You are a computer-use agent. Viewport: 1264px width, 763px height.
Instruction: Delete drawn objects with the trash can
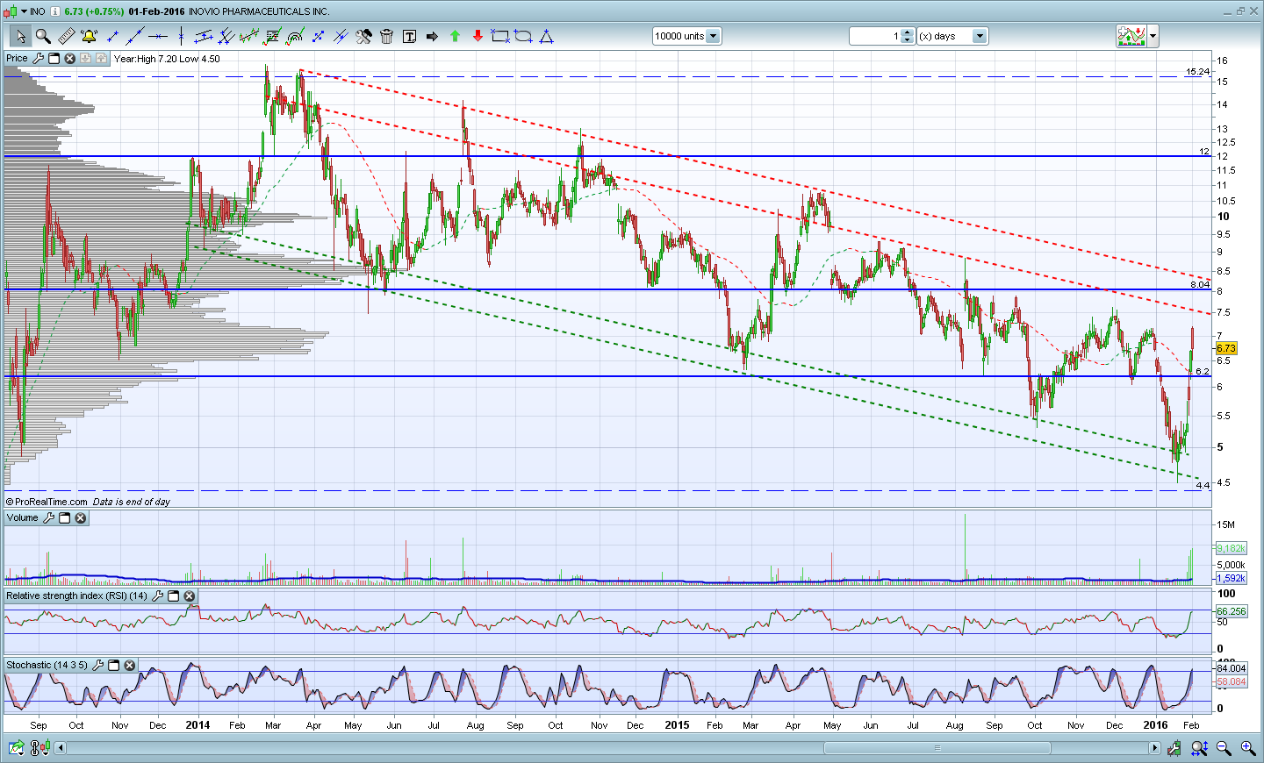click(x=386, y=36)
